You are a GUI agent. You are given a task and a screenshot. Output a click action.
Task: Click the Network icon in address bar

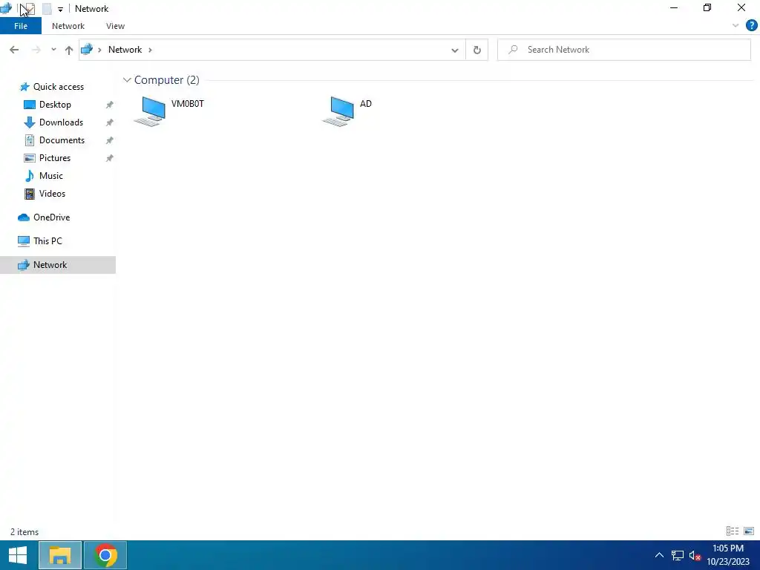87,50
